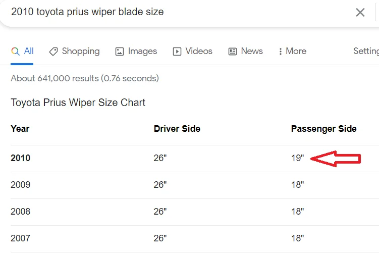Click the Driver Side column header
This screenshot has width=379, height=255.
click(177, 129)
